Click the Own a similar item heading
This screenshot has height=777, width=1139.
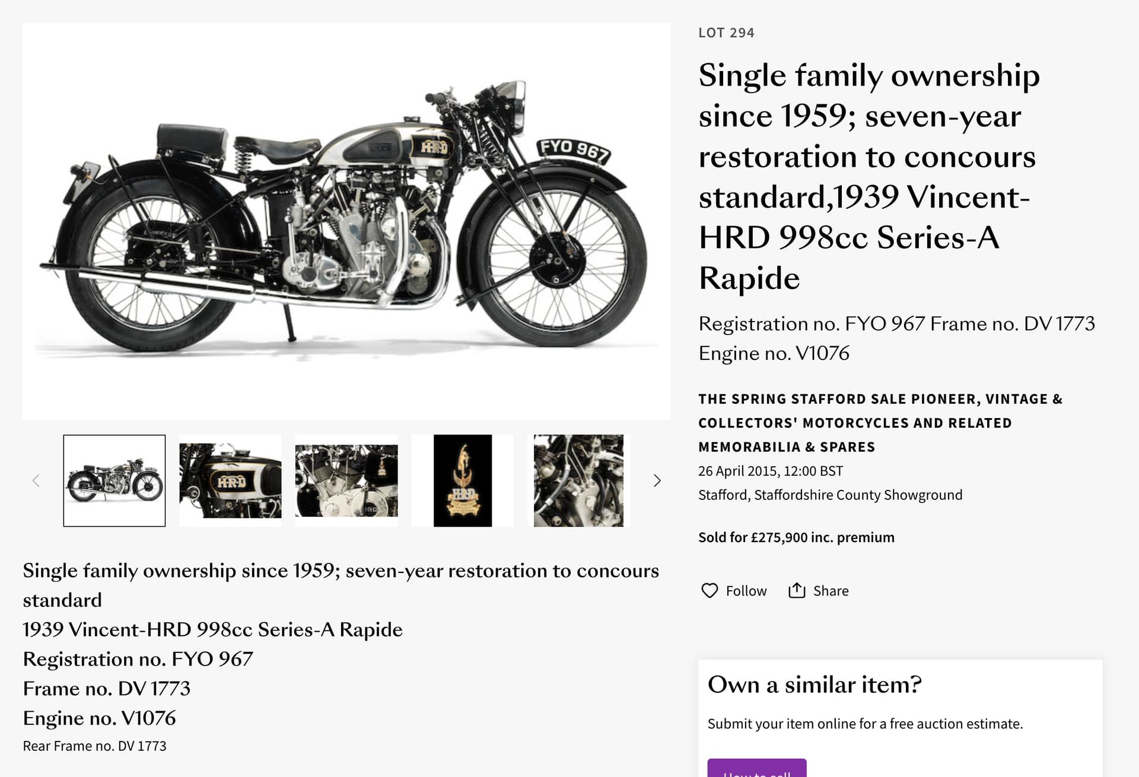(x=815, y=684)
